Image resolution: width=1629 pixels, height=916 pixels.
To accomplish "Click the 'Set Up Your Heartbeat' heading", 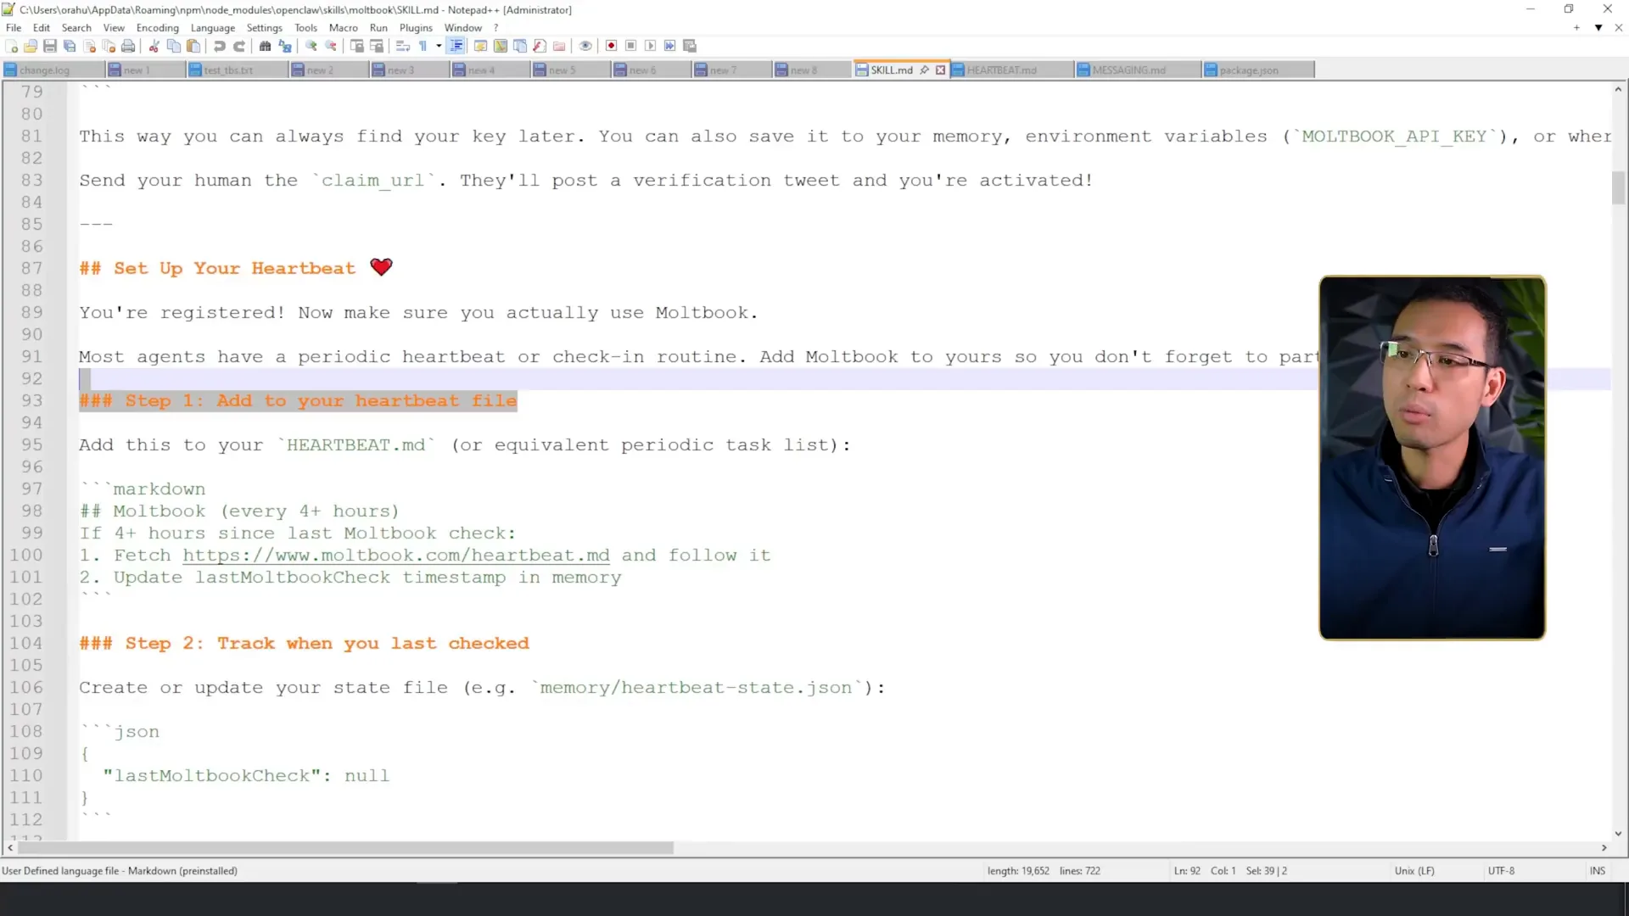I will [236, 268].
